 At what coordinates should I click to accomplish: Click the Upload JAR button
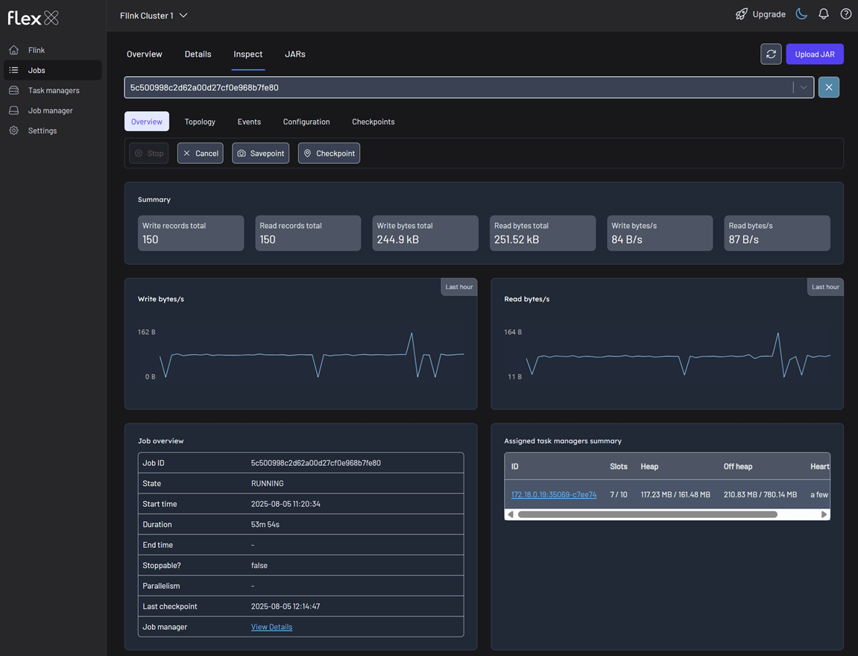click(815, 54)
